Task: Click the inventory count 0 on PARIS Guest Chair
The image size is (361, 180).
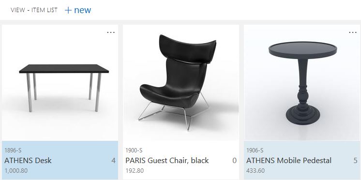Action: [234, 161]
